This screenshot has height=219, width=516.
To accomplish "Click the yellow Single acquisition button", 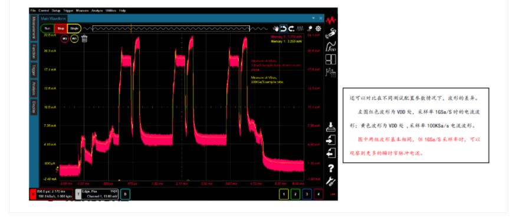I will point(74,29).
